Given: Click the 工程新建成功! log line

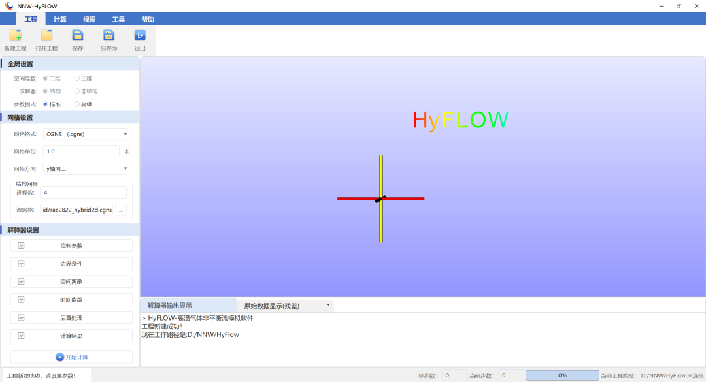Looking at the screenshot, I should (x=162, y=326).
